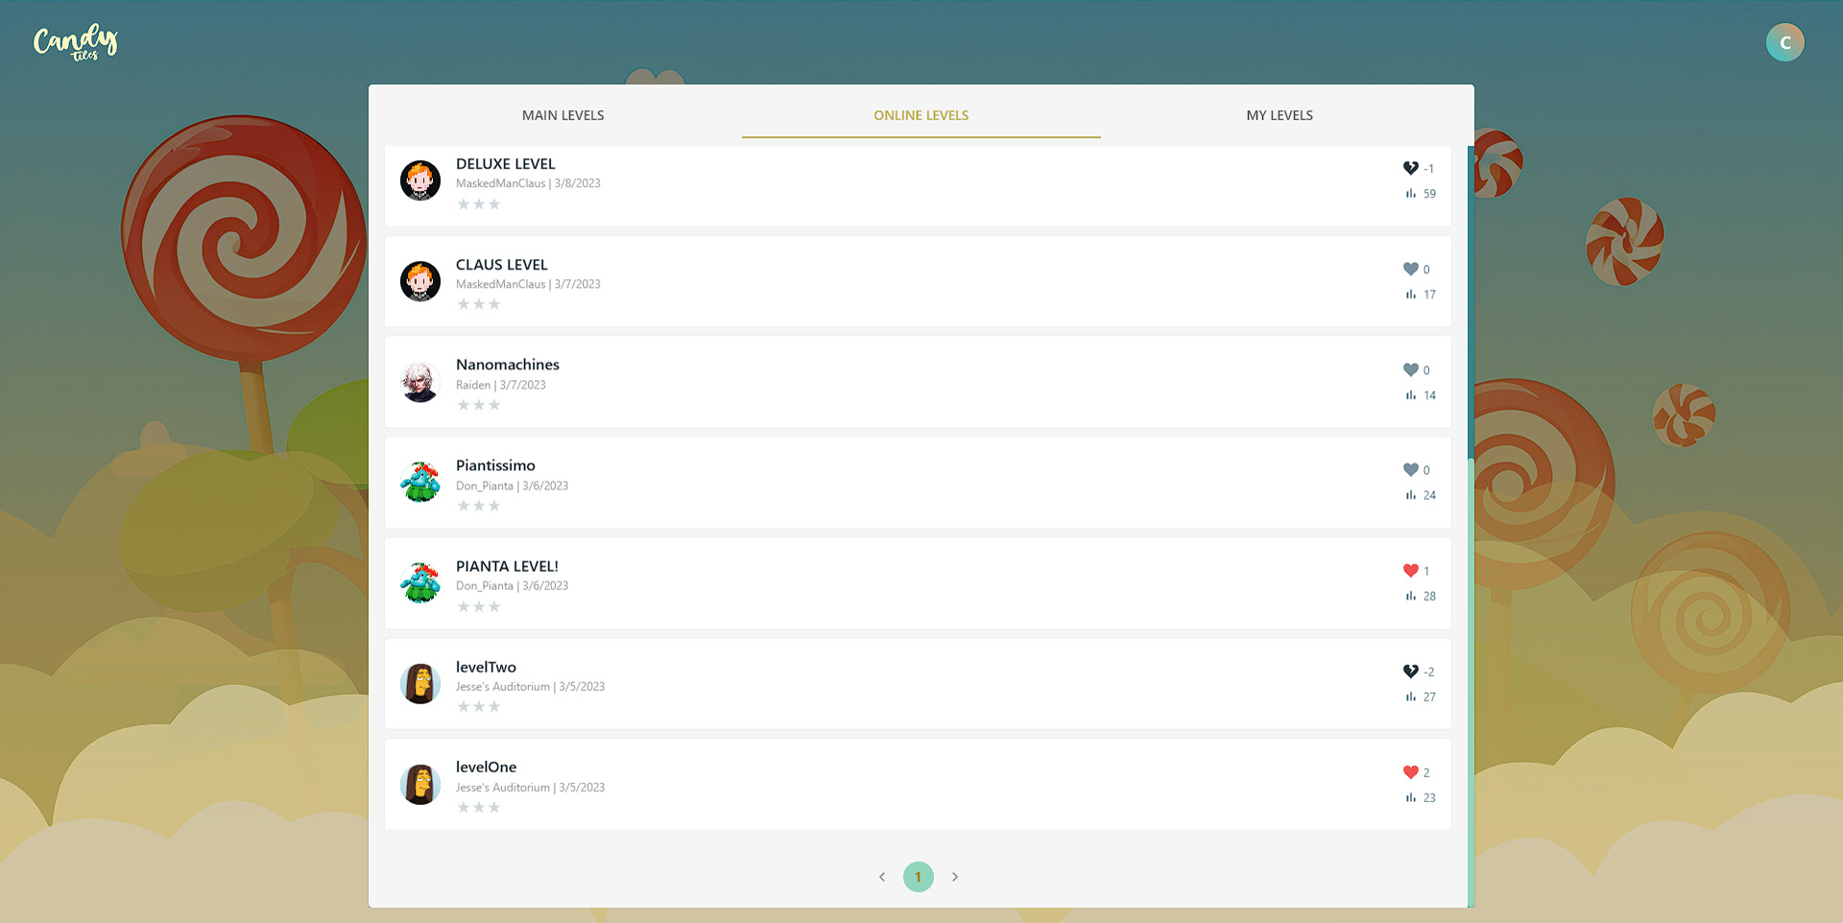Toggle the red heart on PIANTA LEVEL!
Viewport: 1843px width, 923px height.
tap(1410, 570)
